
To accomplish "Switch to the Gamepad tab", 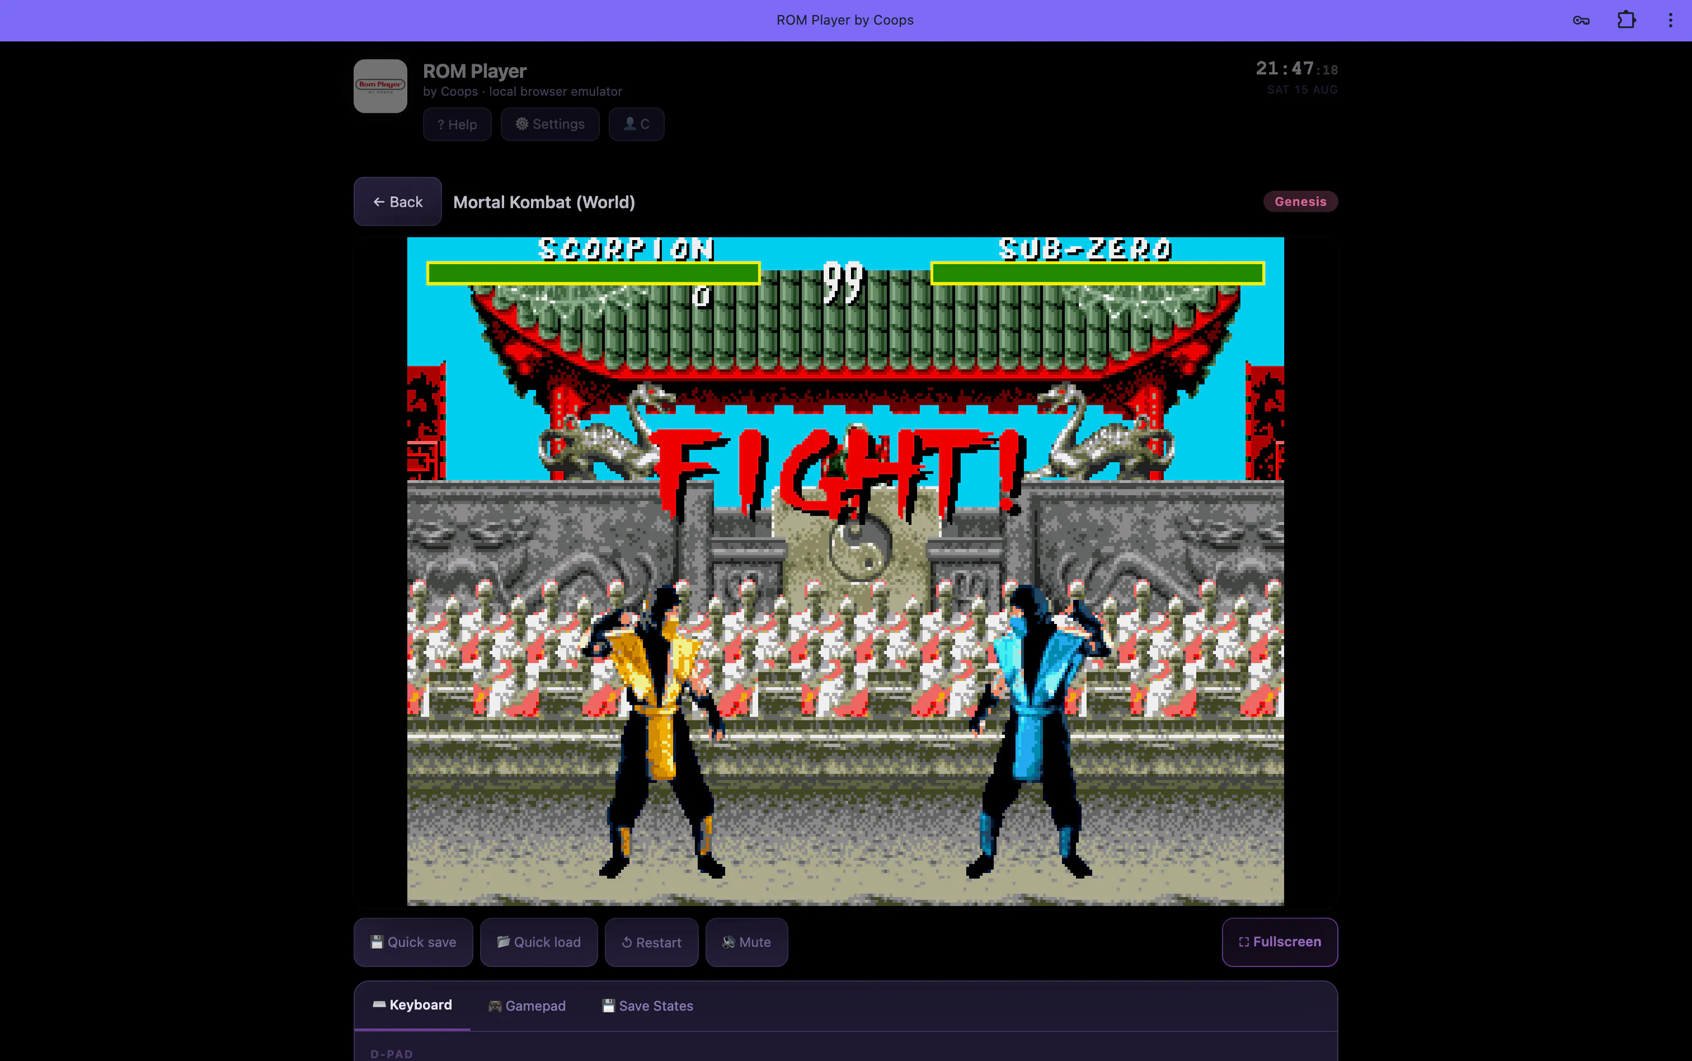I will click(x=527, y=1006).
